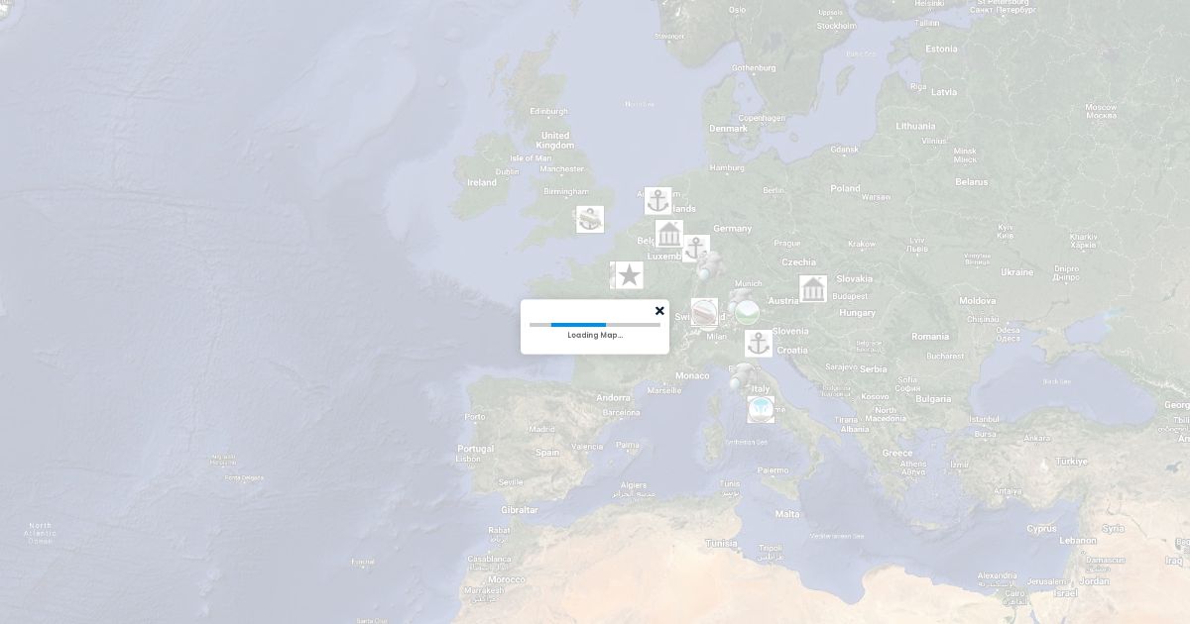Click the blue loading progress bar
Screen dimensions: 1190x624
(578, 325)
